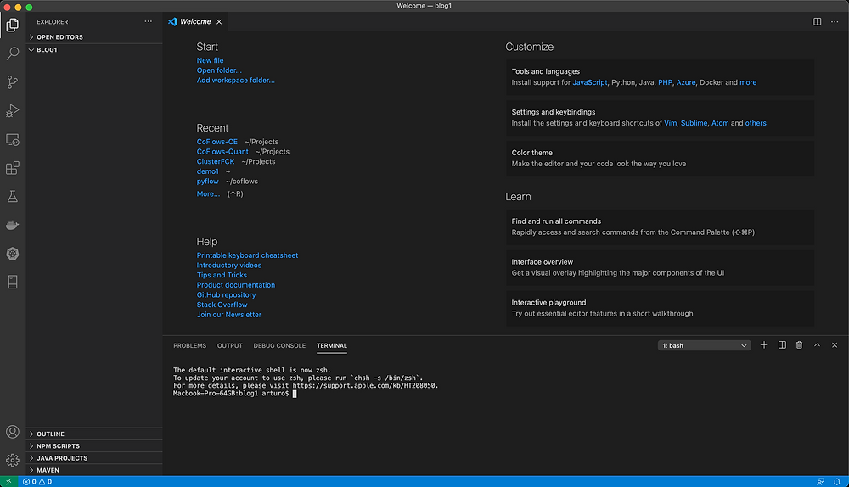The height and width of the screenshot is (487, 849).
Task: Install Azure support link
Action: click(x=685, y=82)
